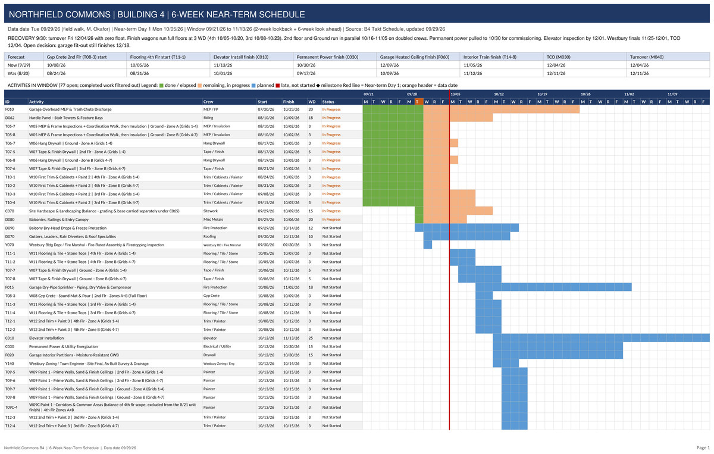The image size is (714, 454).
Task: Click the Start column header
Action: [269, 101]
